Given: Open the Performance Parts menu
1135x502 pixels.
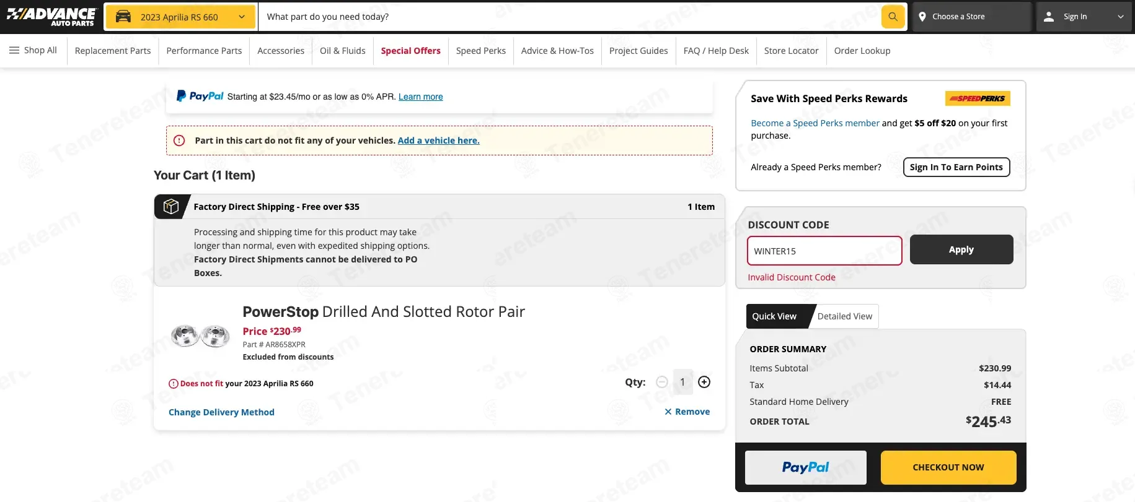Looking at the screenshot, I should (204, 51).
